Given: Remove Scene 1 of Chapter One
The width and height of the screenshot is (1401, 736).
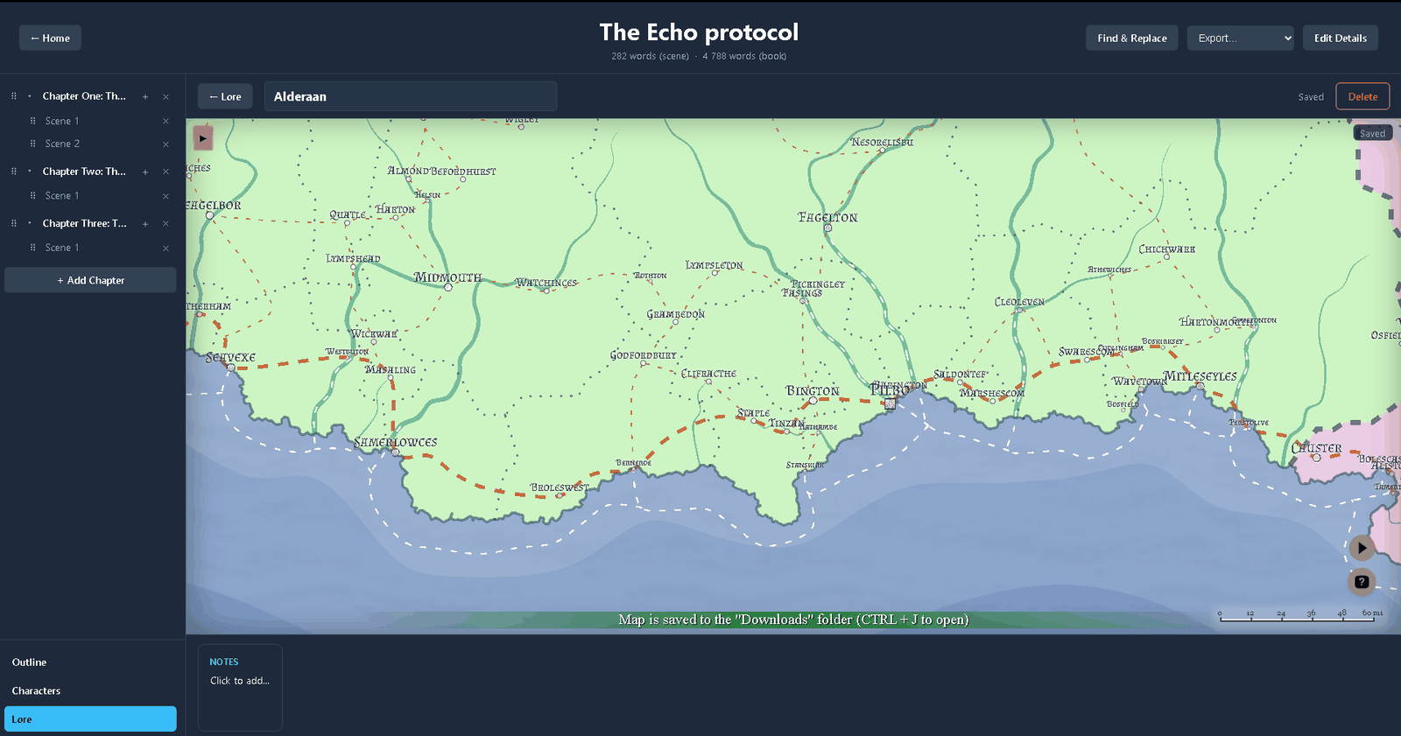Looking at the screenshot, I should click(x=165, y=122).
